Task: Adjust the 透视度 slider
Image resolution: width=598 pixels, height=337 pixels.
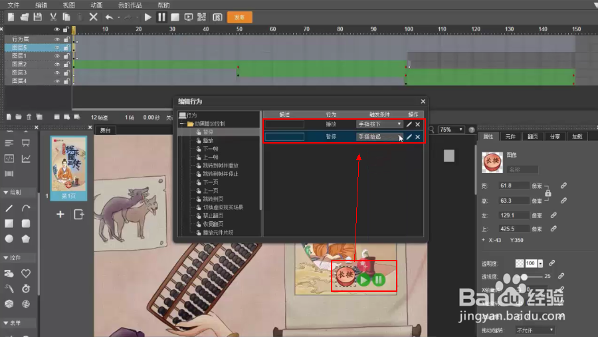Action: pos(525,277)
